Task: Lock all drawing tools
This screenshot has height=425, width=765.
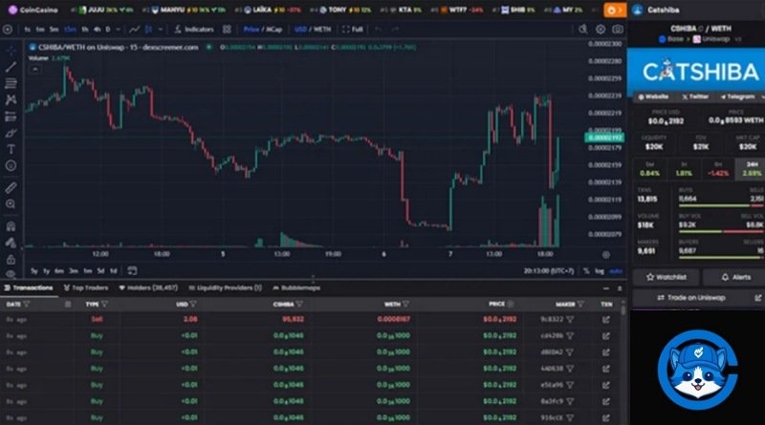Action: pos(11,259)
